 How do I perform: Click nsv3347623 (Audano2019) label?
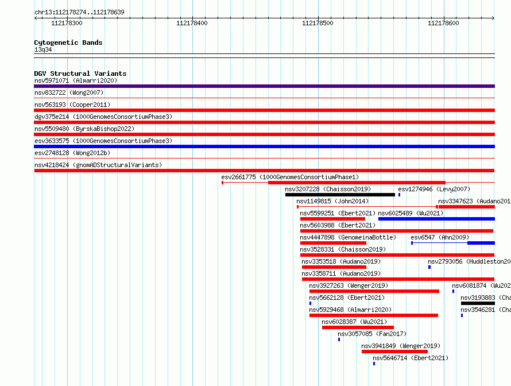pyautogui.click(x=474, y=201)
